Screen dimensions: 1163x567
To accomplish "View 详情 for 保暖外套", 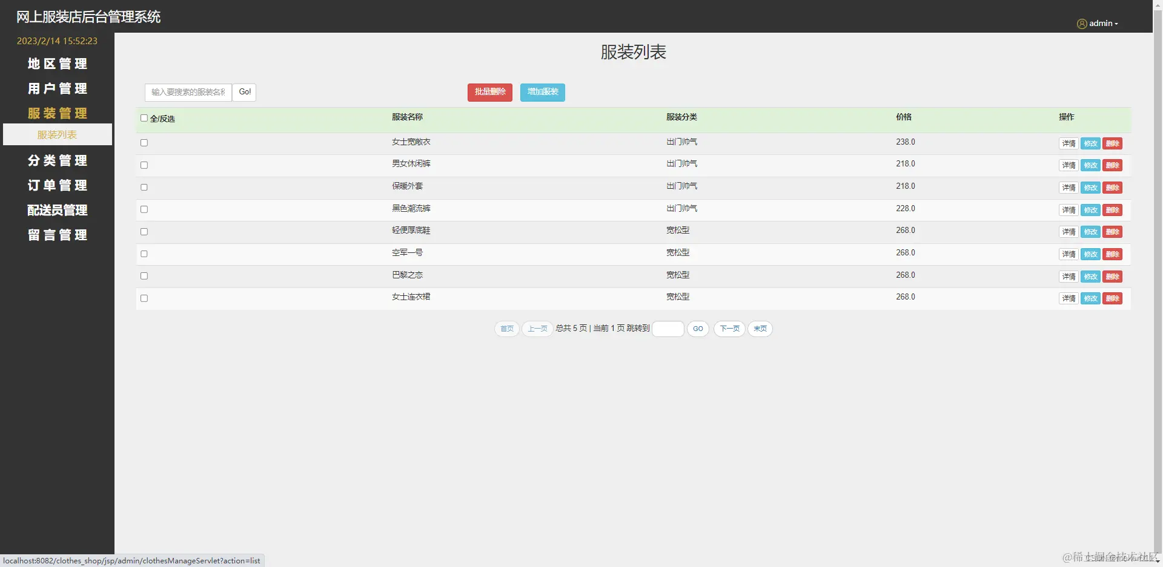I will [x=1069, y=188].
